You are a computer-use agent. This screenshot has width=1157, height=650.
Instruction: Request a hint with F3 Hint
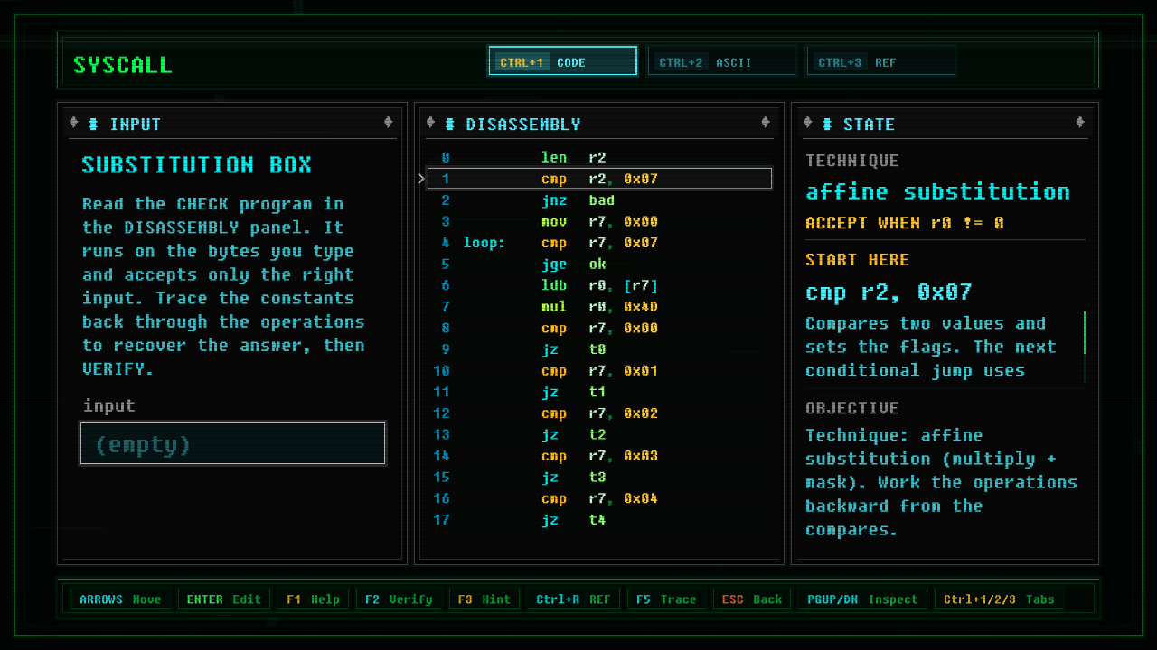[x=484, y=599]
